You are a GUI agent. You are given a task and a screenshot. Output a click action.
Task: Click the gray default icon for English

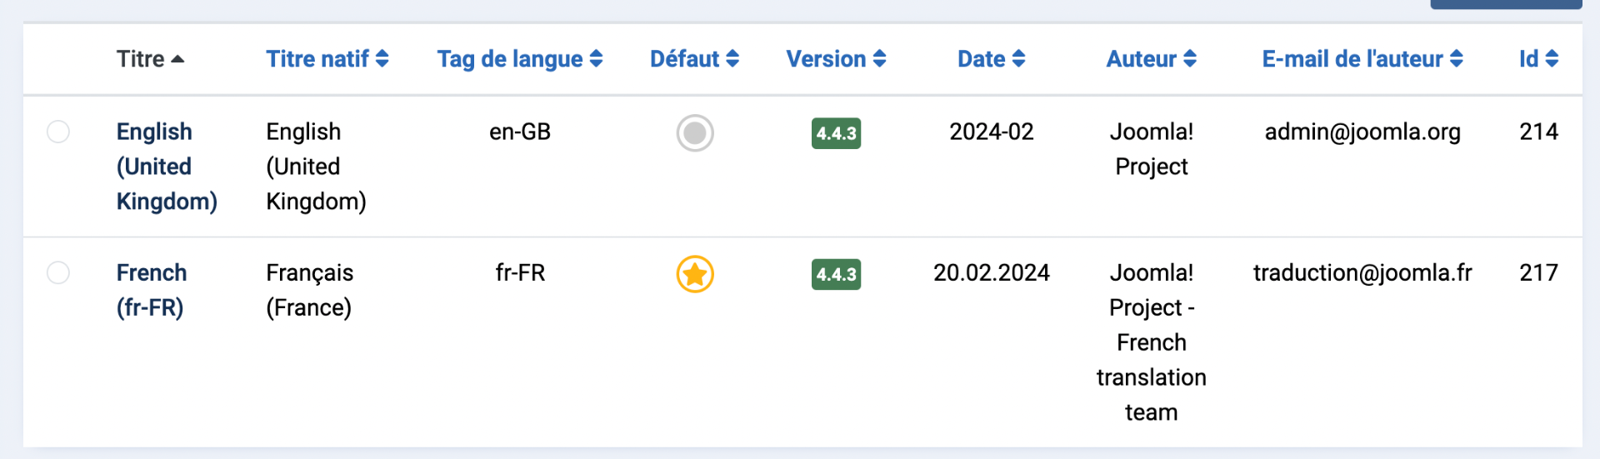click(695, 133)
